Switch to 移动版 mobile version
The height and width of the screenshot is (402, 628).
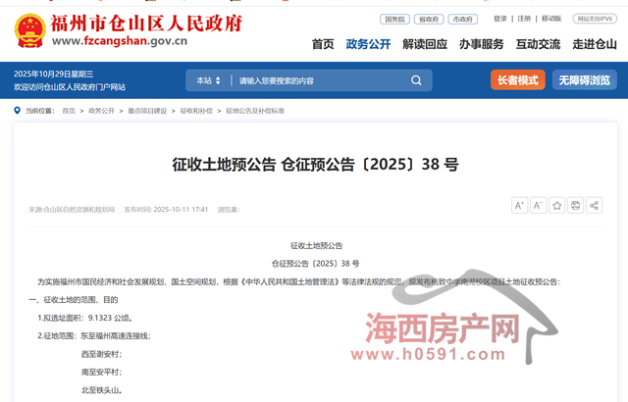[x=551, y=19]
